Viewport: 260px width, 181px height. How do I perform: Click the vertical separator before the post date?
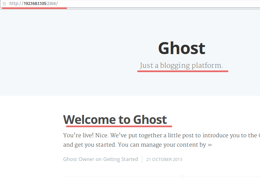click(x=142, y=159)
